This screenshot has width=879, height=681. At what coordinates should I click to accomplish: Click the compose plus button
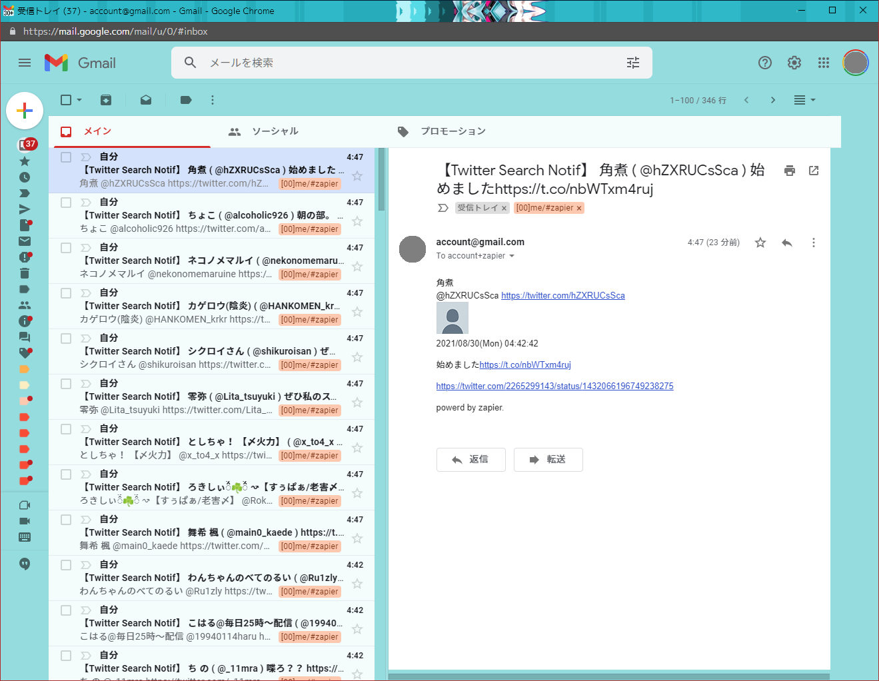[x=25, y=111]
